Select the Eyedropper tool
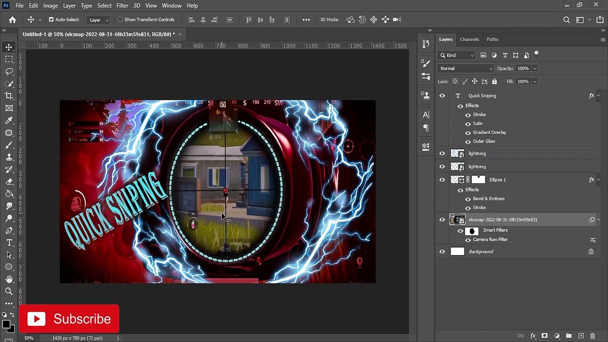 [x=9, y=121]
